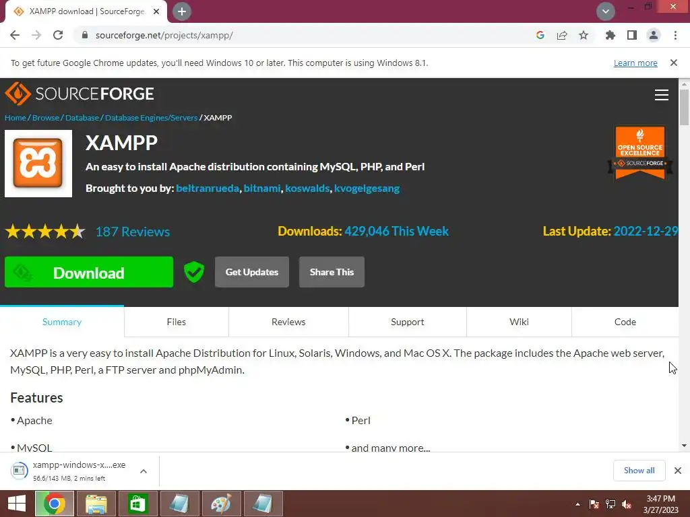Open a new browser tab

(182, 11)
